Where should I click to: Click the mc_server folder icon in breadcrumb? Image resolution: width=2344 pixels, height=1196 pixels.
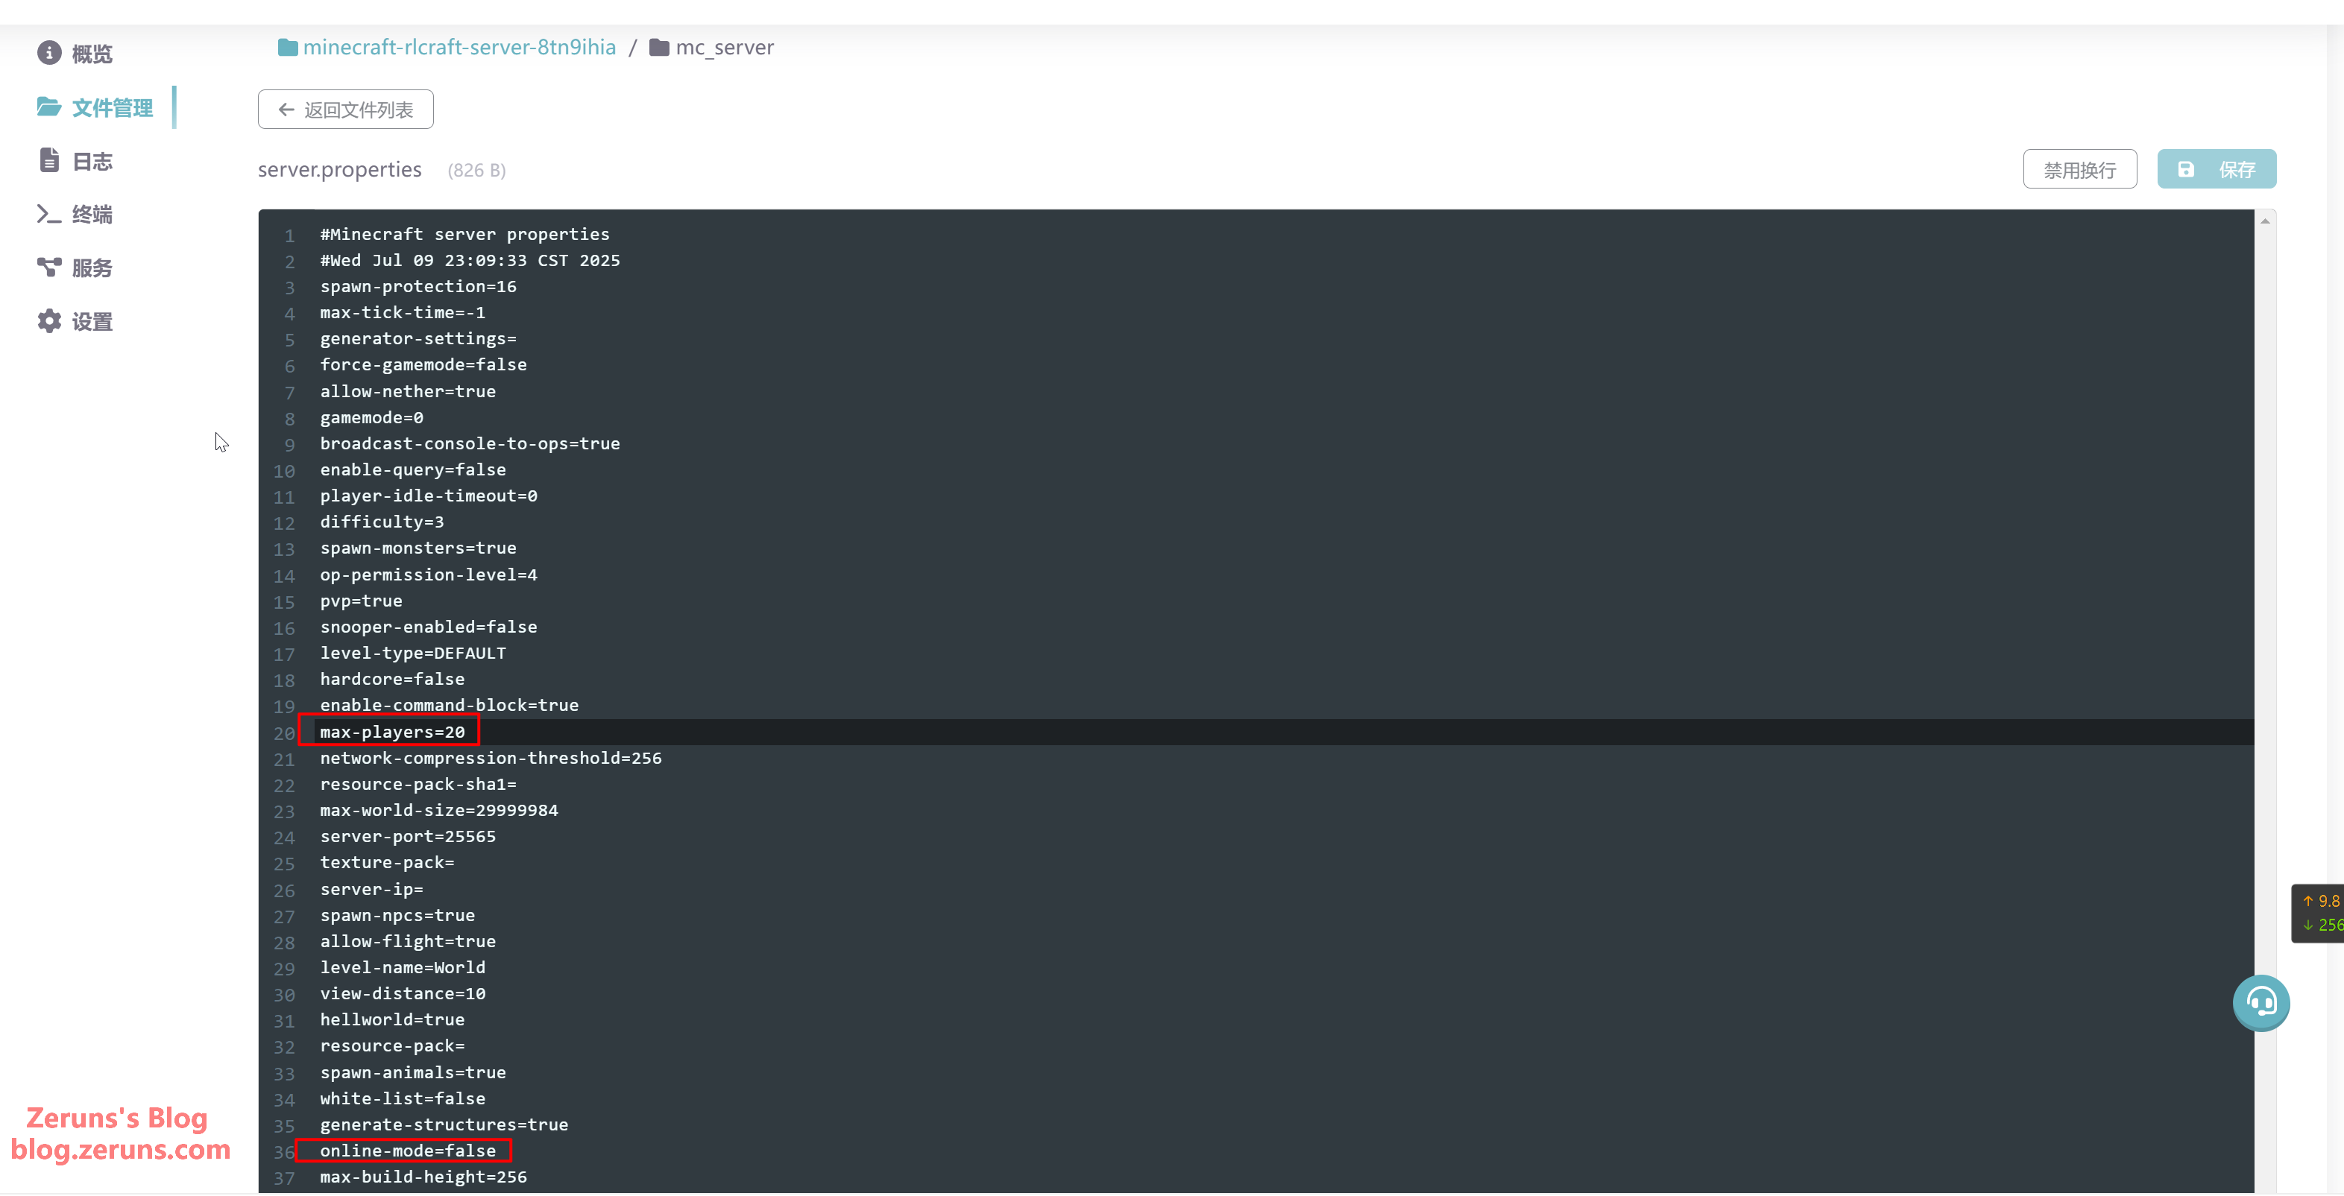coord(660,47)
